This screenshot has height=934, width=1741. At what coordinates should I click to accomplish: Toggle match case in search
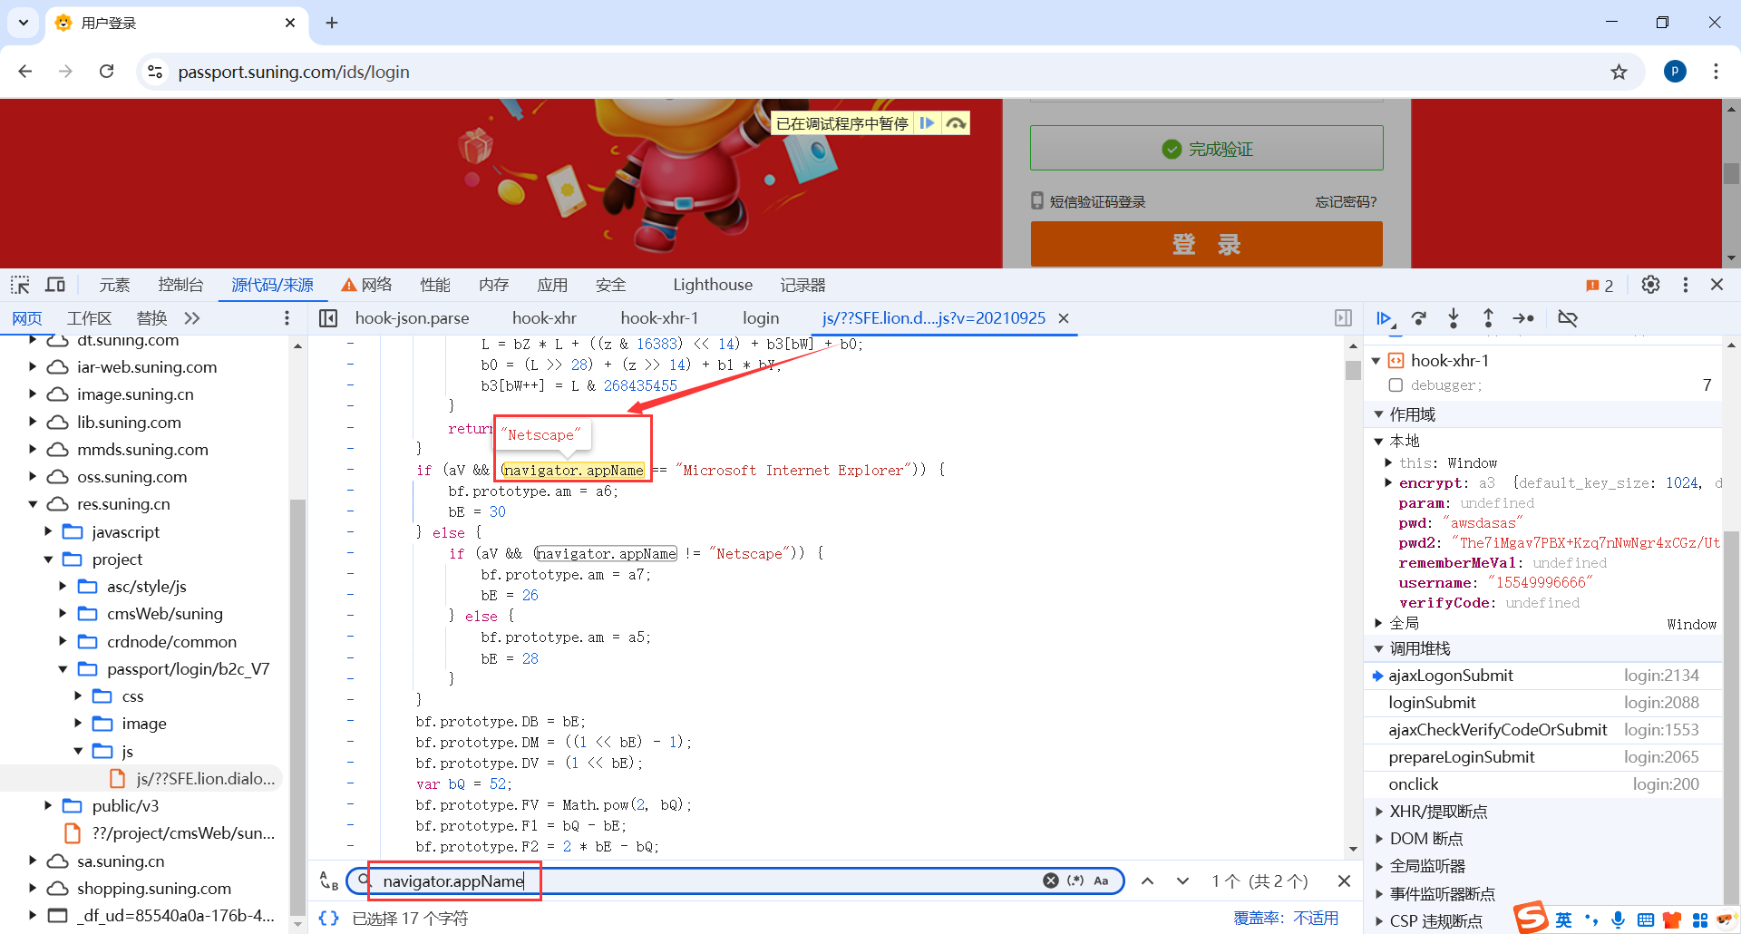1101,880
